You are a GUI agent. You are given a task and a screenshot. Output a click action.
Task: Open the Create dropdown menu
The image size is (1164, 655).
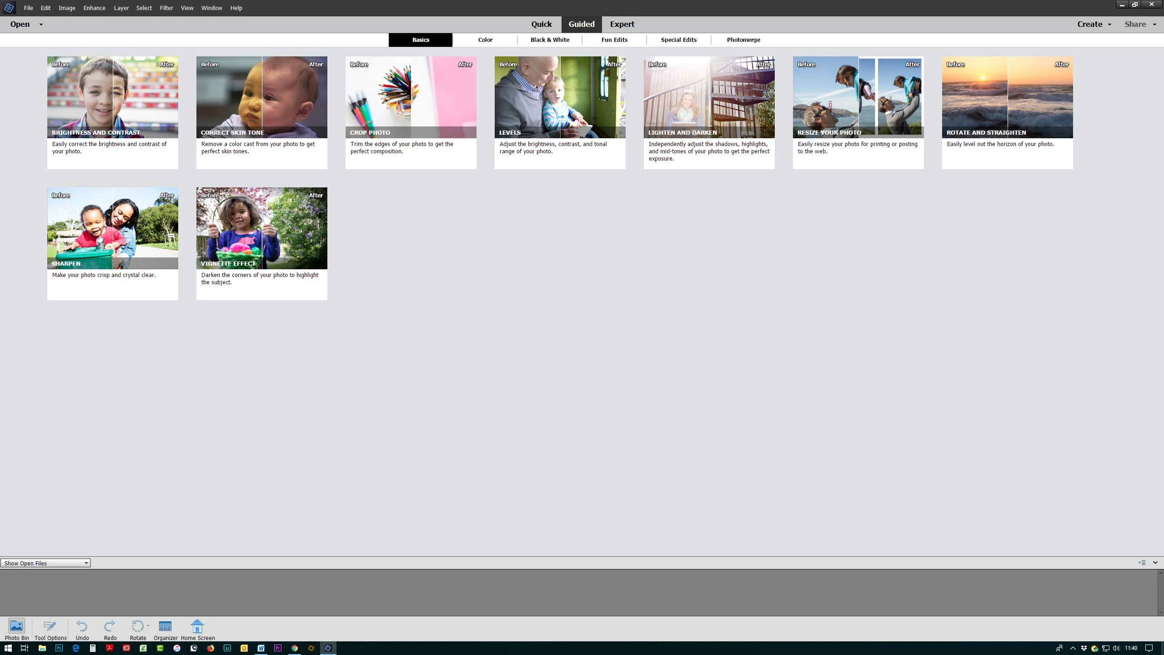pyautogui.click(x=1094, y=24)
